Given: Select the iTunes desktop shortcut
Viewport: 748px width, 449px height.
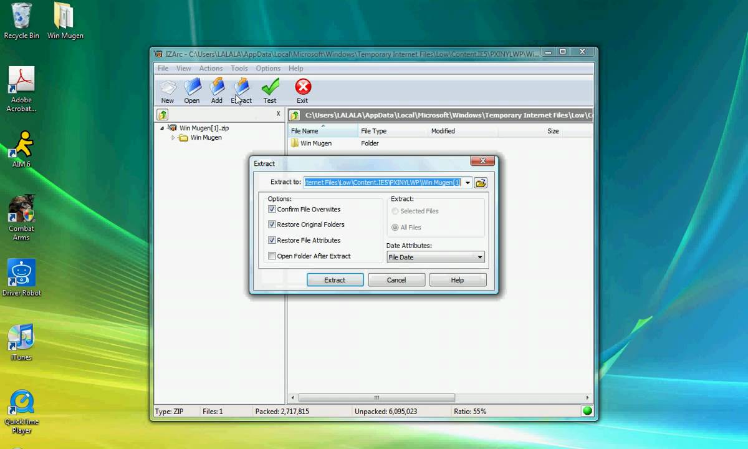Looking at the screenshot, I should [x=21, y=342].
